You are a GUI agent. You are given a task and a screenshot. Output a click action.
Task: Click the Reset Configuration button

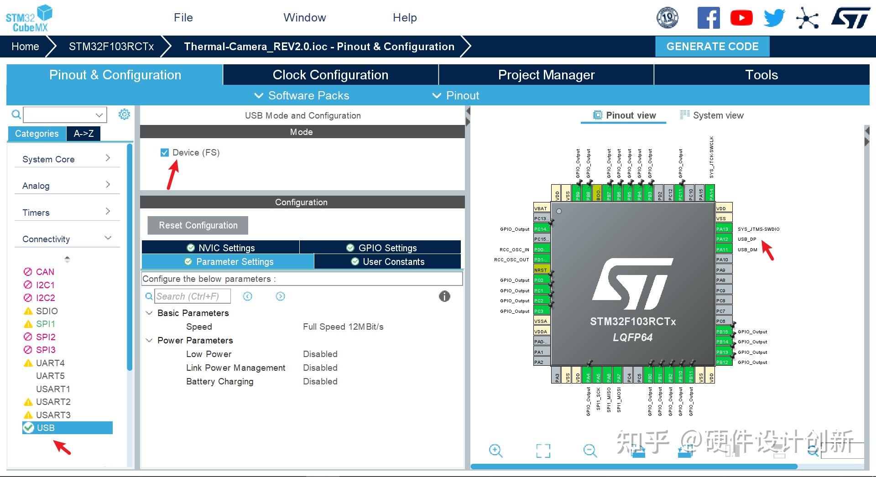[x=197, y=225]
